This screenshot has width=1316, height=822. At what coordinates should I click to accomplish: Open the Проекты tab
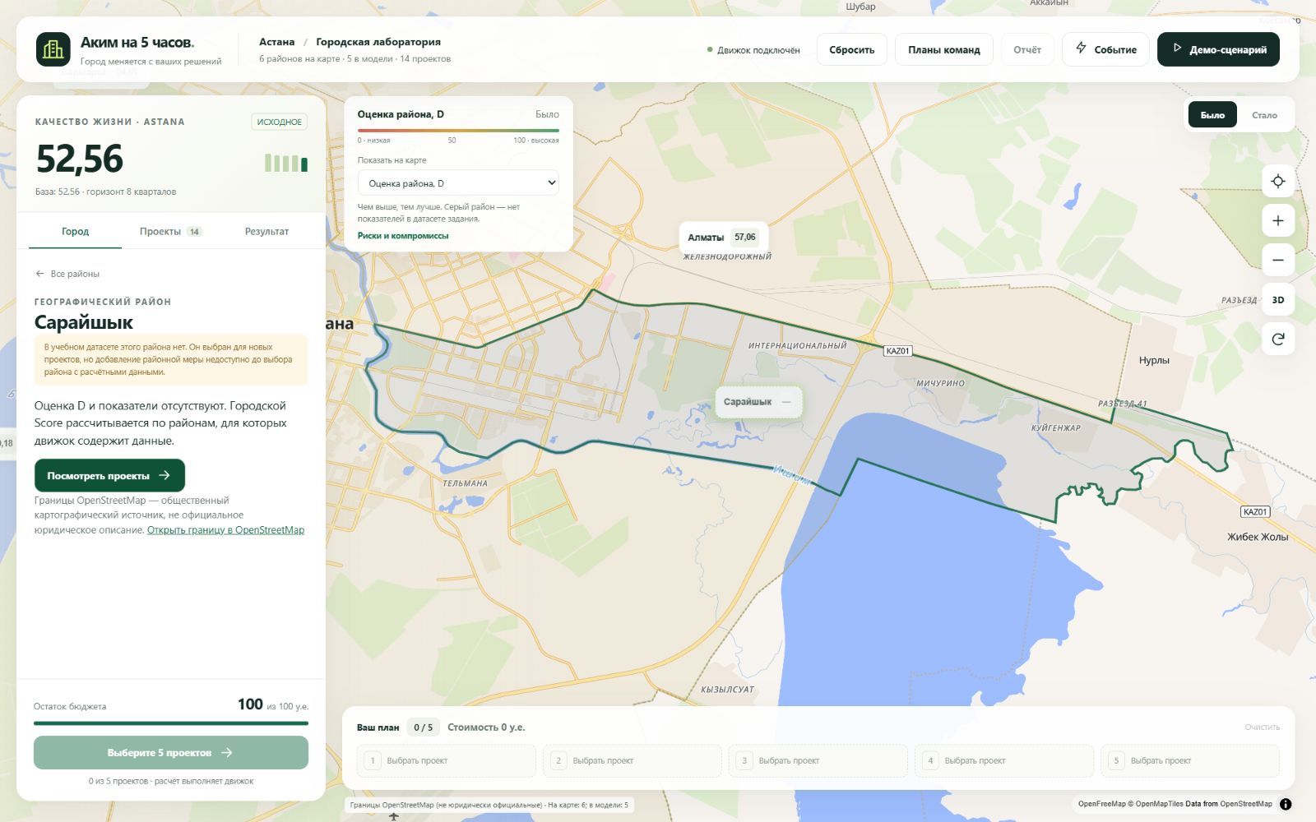point(170,232)
